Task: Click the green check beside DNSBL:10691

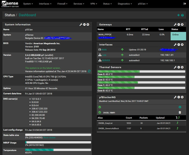Action: pyautogui.click(x=100, y=112)
